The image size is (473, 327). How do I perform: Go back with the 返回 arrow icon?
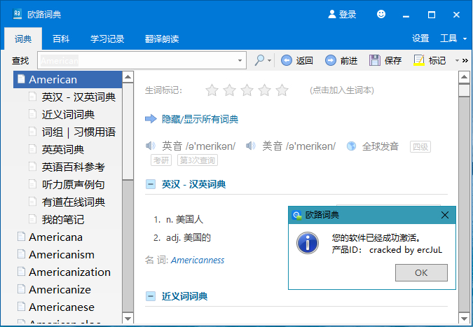[287, 60]
